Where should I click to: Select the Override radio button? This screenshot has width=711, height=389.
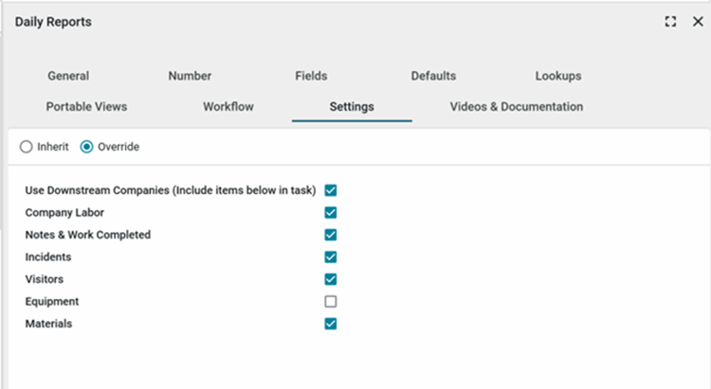[x=87, y=147]
